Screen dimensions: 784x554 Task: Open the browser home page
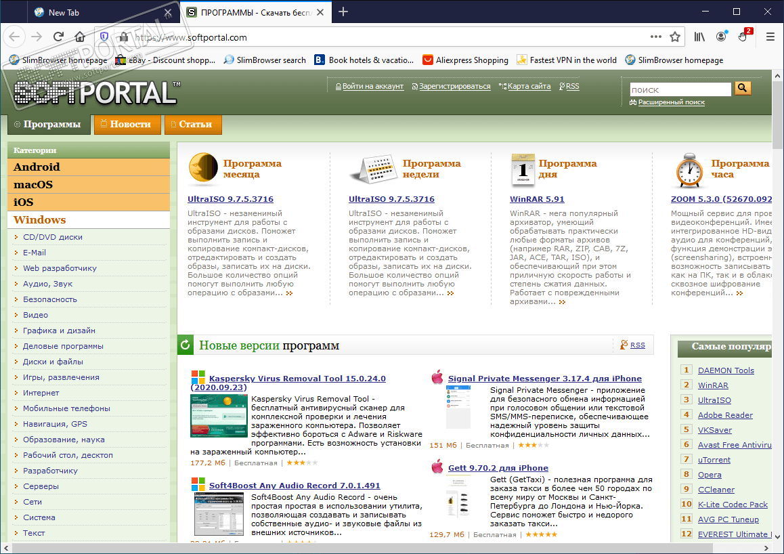point(80,37)
